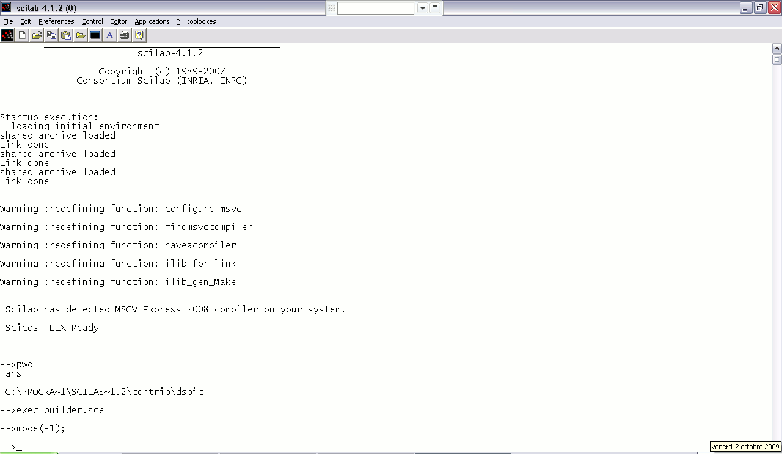Click the grip handle of floating toolbar
782x454 pixels.
coord(331,8)
